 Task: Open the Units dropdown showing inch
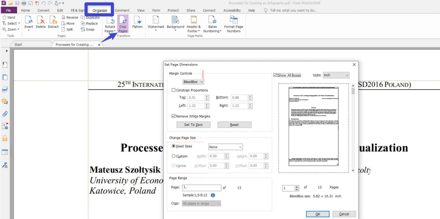[336, 75]
